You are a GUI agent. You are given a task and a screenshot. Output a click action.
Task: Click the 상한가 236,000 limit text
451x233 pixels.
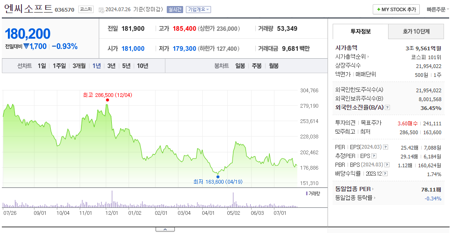[x=219, y=29]
